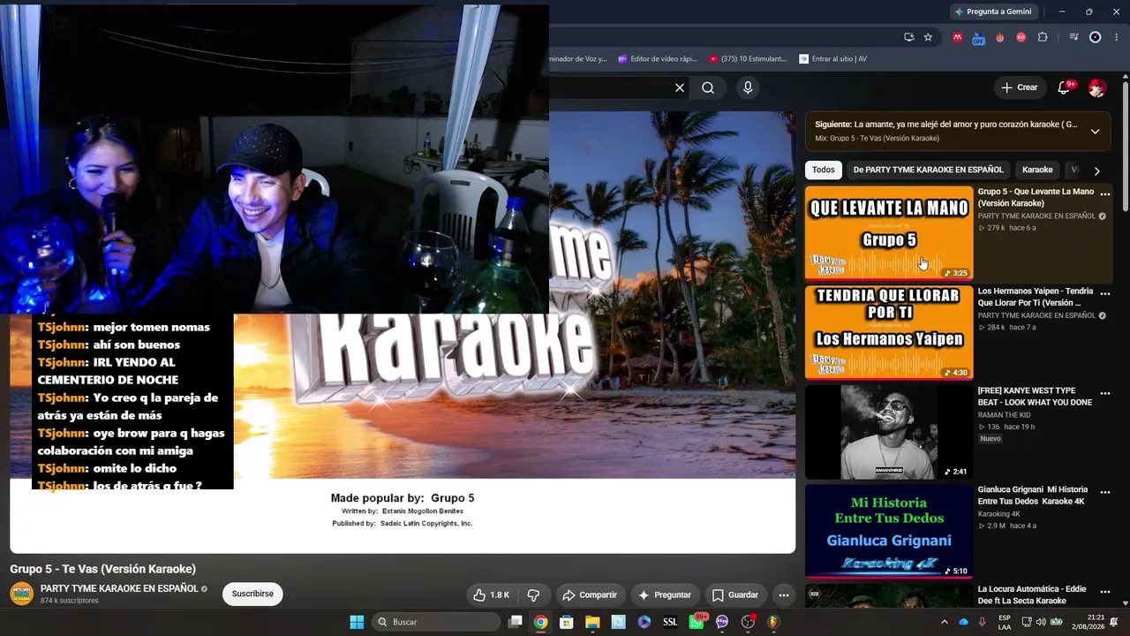1130x636 pixels.
Task: Open options for Los Hermanos Yaipen video
Action: point(1104,294)
